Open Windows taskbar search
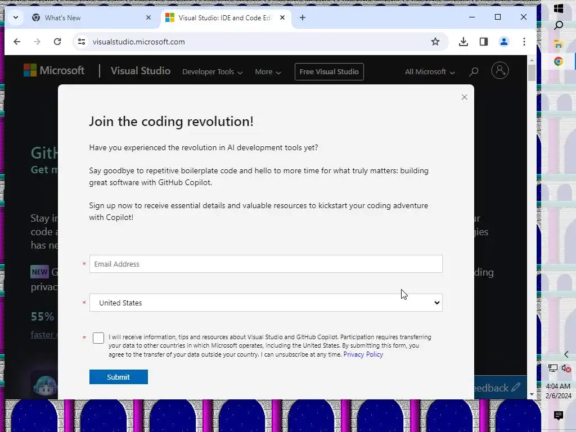The height and width of the screenshot is (432, 576). coord(559,25)
